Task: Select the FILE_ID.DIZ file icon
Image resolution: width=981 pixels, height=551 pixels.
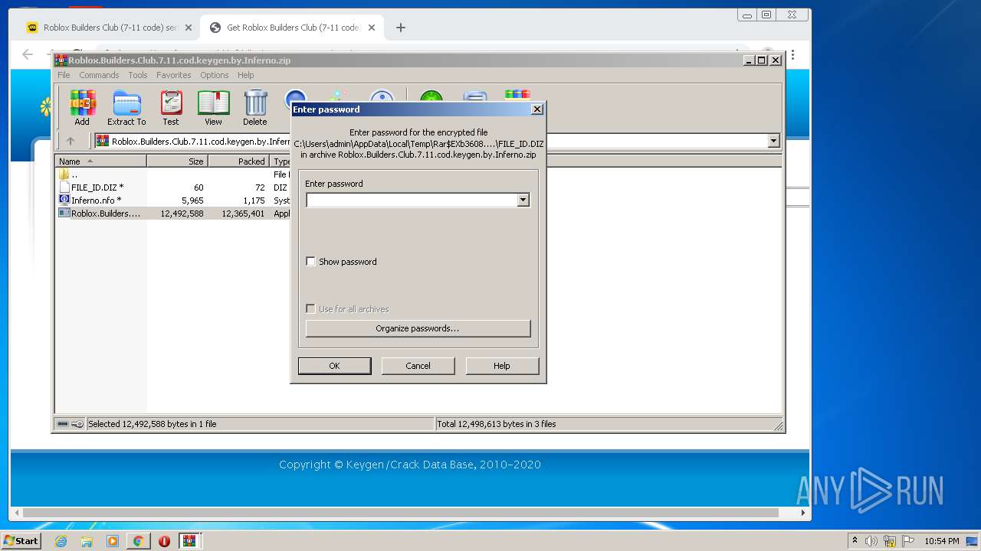Action: 64,187
